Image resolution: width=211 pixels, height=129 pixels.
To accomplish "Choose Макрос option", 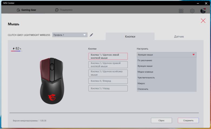I will pos(167,83).
